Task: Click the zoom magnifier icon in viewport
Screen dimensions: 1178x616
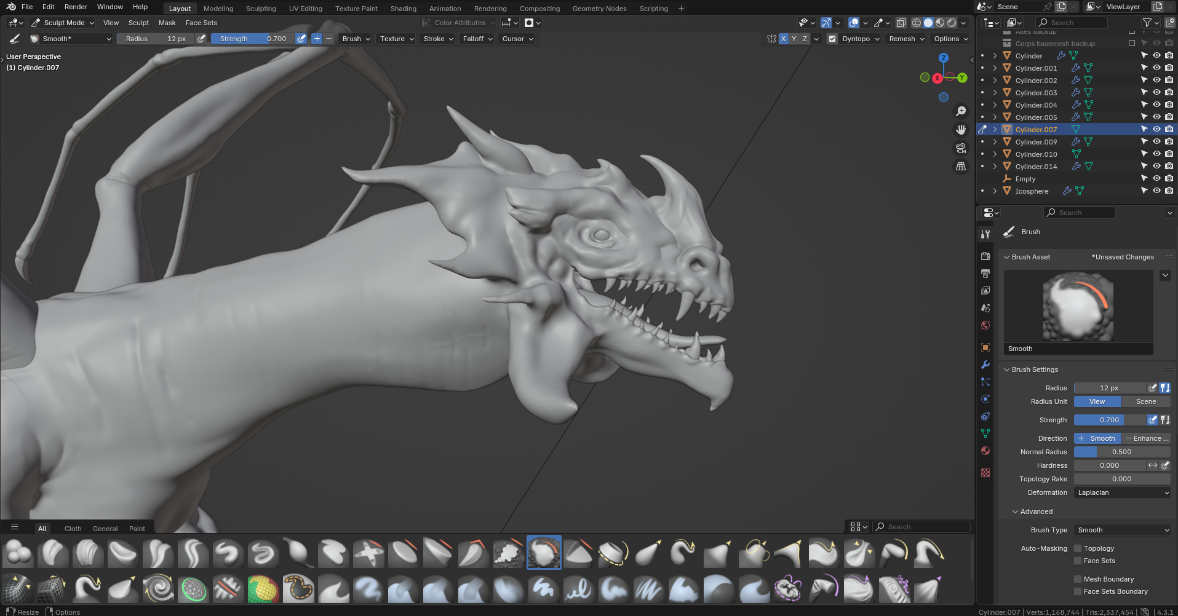Action: point(960,111)
